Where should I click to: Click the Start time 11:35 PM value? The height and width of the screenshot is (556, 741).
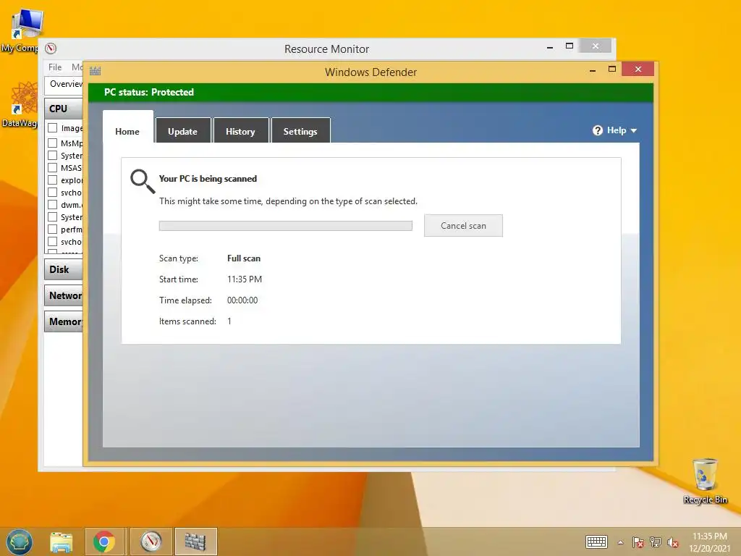(245, 279)
